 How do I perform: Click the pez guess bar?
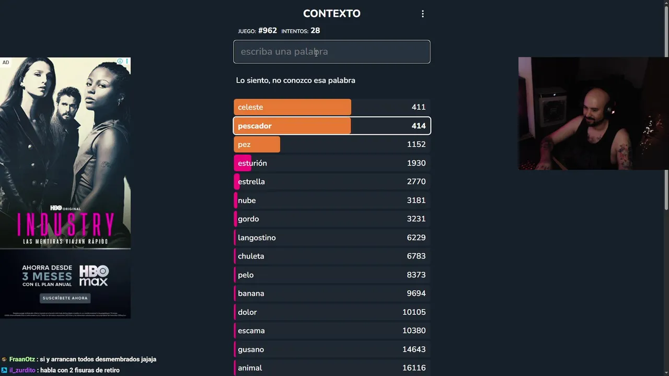click(257, 145)
